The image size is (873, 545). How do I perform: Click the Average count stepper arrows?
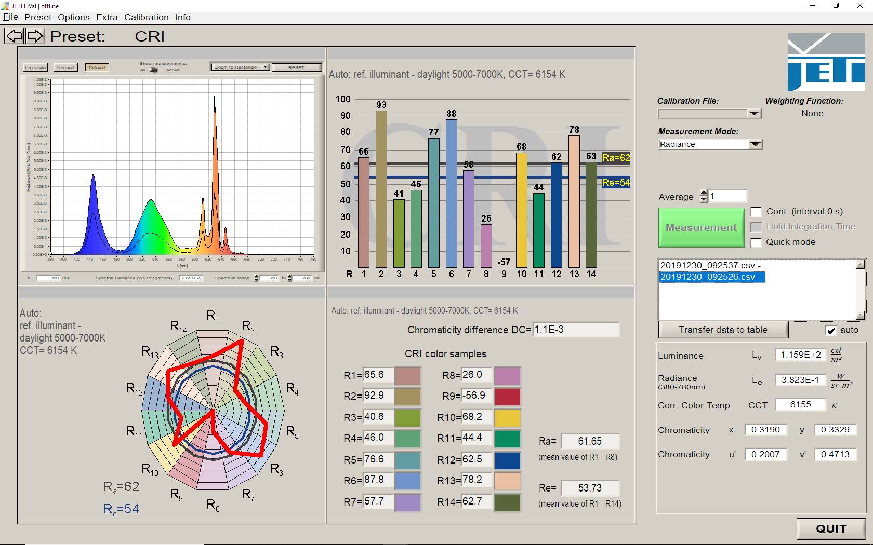coord(704,196)
